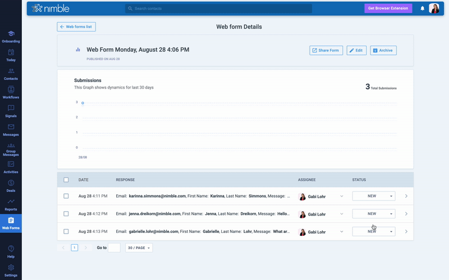Open Settings gear in the sidebar
Viewport: 449px width, 280px height.
click(11, 269)
